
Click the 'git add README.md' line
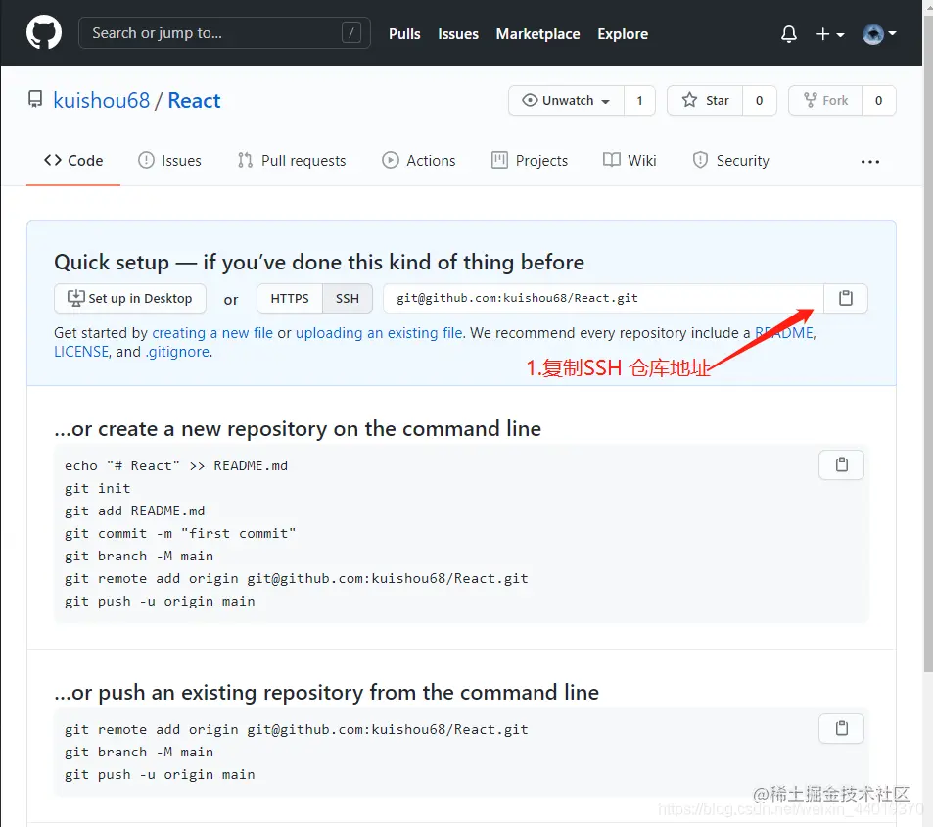[134, 511]
